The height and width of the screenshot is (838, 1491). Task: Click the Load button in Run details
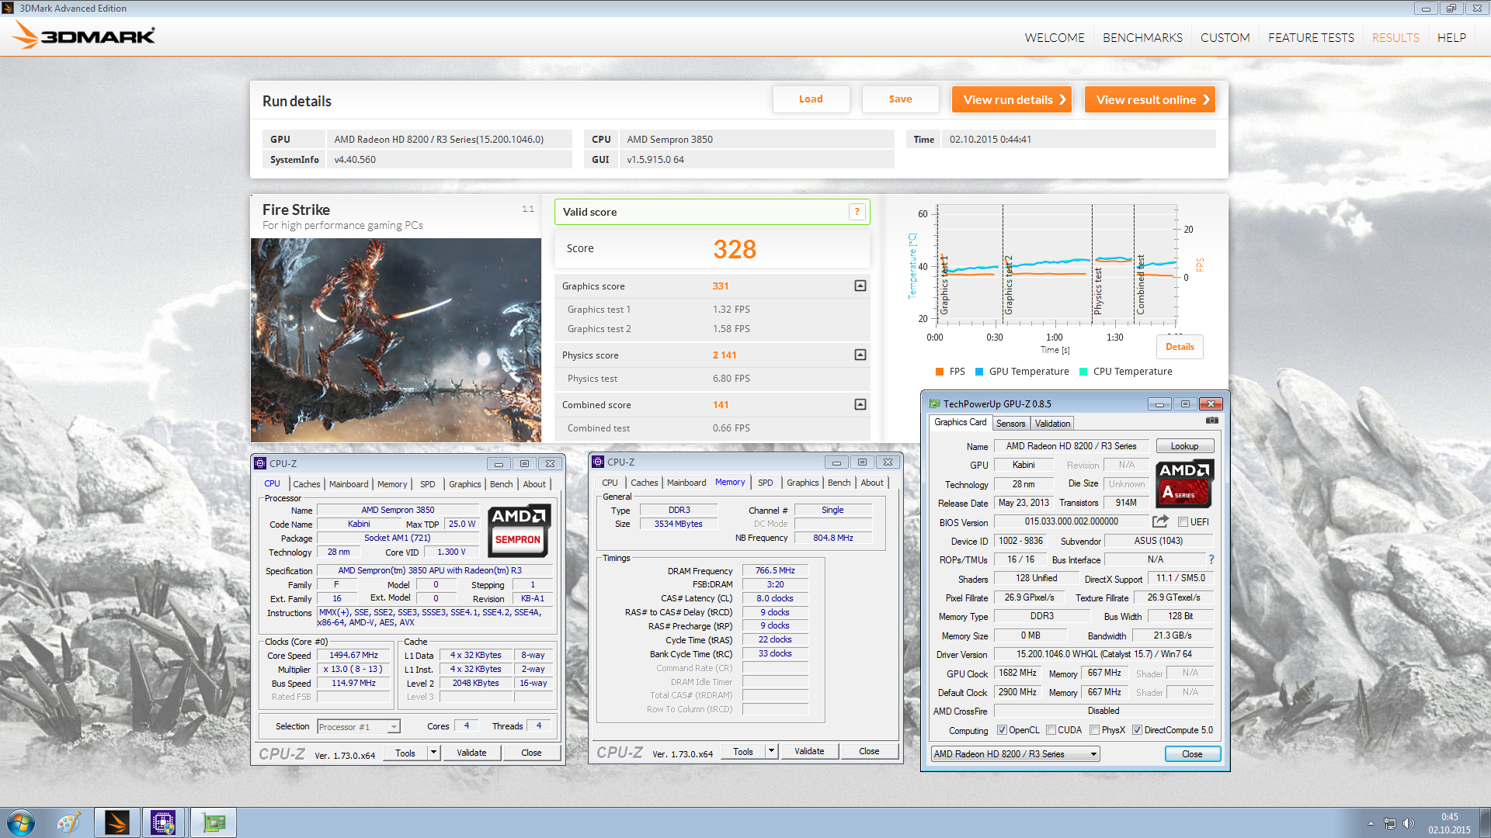[x=811, y=99]
